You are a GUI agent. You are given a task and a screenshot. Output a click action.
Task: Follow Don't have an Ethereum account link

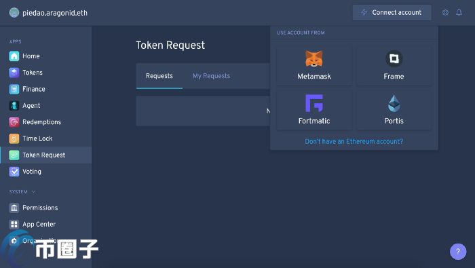click(x=354, y=141)
